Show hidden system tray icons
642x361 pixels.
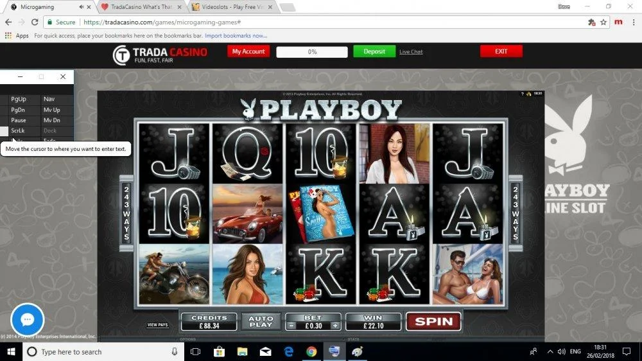point(550,351)
